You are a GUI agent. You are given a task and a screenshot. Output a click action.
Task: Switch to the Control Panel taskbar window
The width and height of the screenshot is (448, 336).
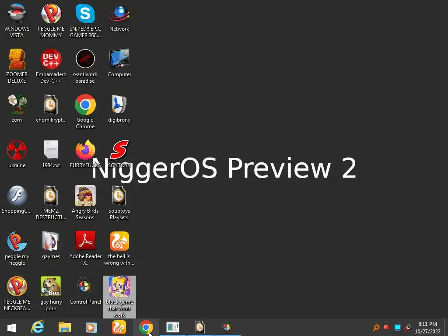point(227,327)
